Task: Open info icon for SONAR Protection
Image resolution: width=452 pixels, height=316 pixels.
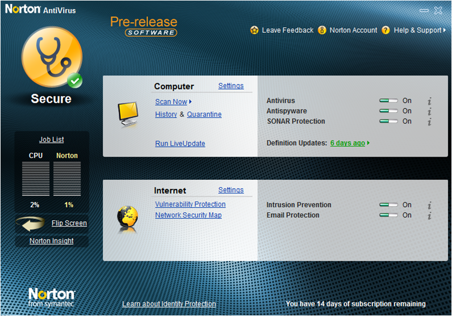Action: (x=429, y=121)
